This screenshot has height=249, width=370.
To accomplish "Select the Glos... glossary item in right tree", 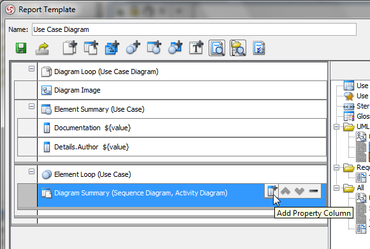I will tap(357, 116).
